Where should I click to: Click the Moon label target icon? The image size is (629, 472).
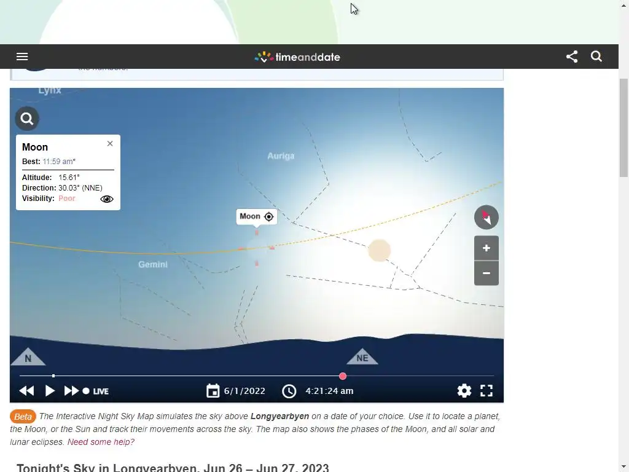coord(269,217)
